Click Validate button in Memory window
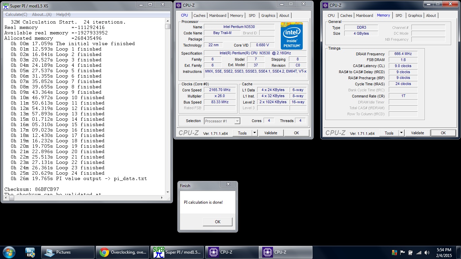 tap(417, 133)
